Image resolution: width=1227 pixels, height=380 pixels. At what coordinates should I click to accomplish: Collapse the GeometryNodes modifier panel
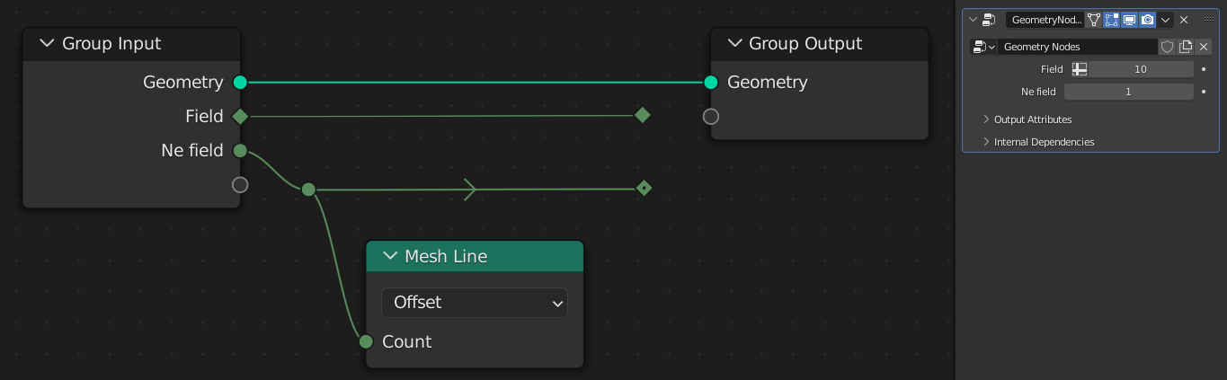(x=974, y=20)
